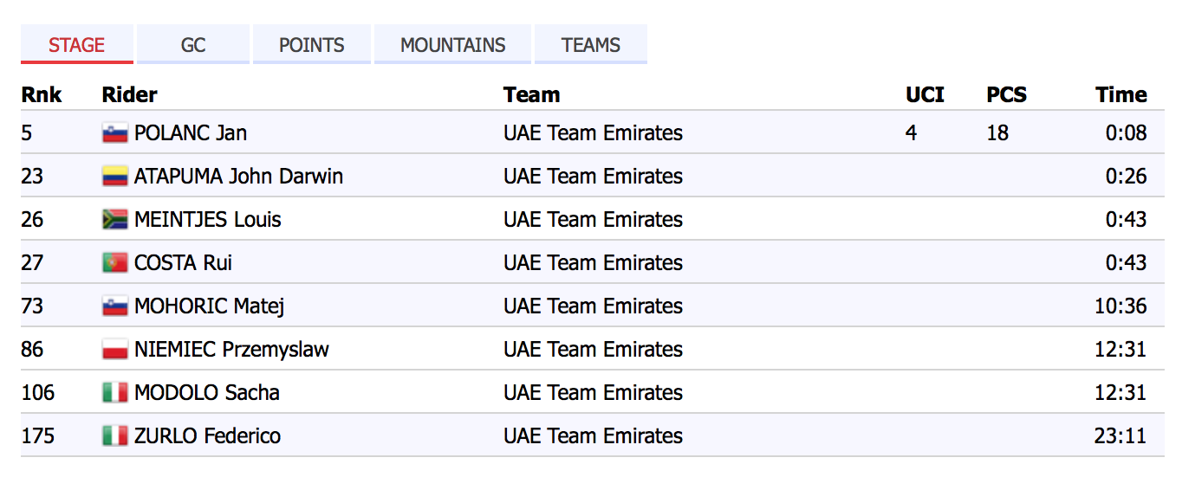This screenshot has width=1182, height=477.
Task: Open COSTA Rui's UAE Team Emirates link
Action: [593, 263]
